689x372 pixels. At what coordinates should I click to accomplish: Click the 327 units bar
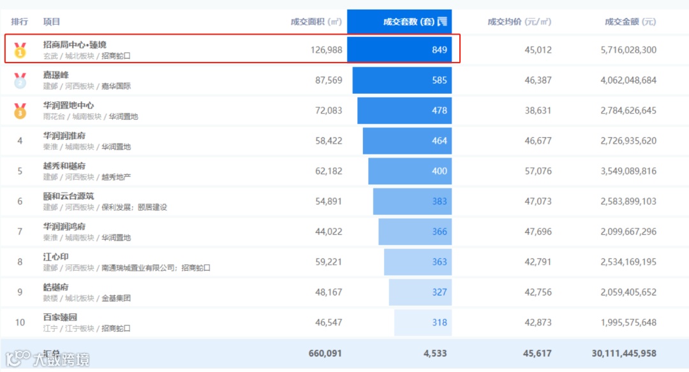(x=420, y=292)
